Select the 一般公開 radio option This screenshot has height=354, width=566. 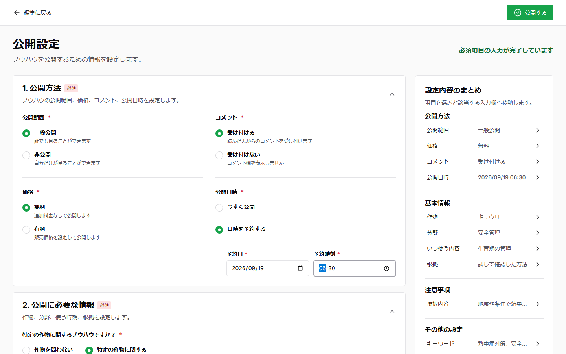pos(26,133)
